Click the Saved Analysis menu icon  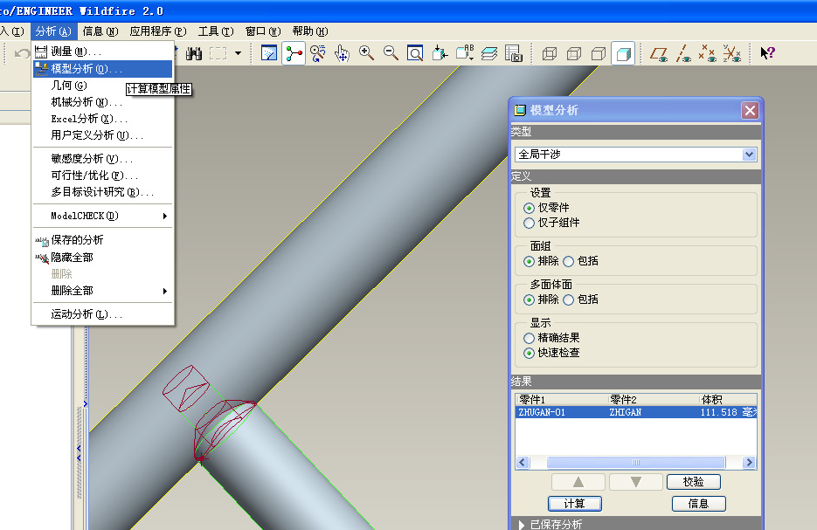coord(42,240)
